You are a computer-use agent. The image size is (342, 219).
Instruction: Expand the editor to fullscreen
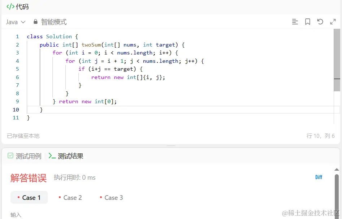click(333, 22)
